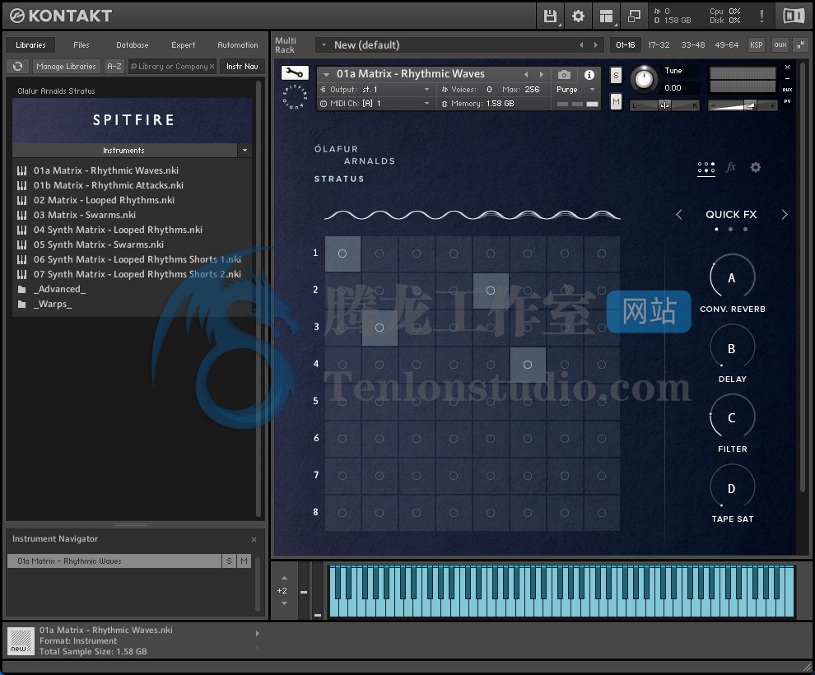Click Manage Libraries button
This screenshot has height=675, width=815.
click(66, 67)
